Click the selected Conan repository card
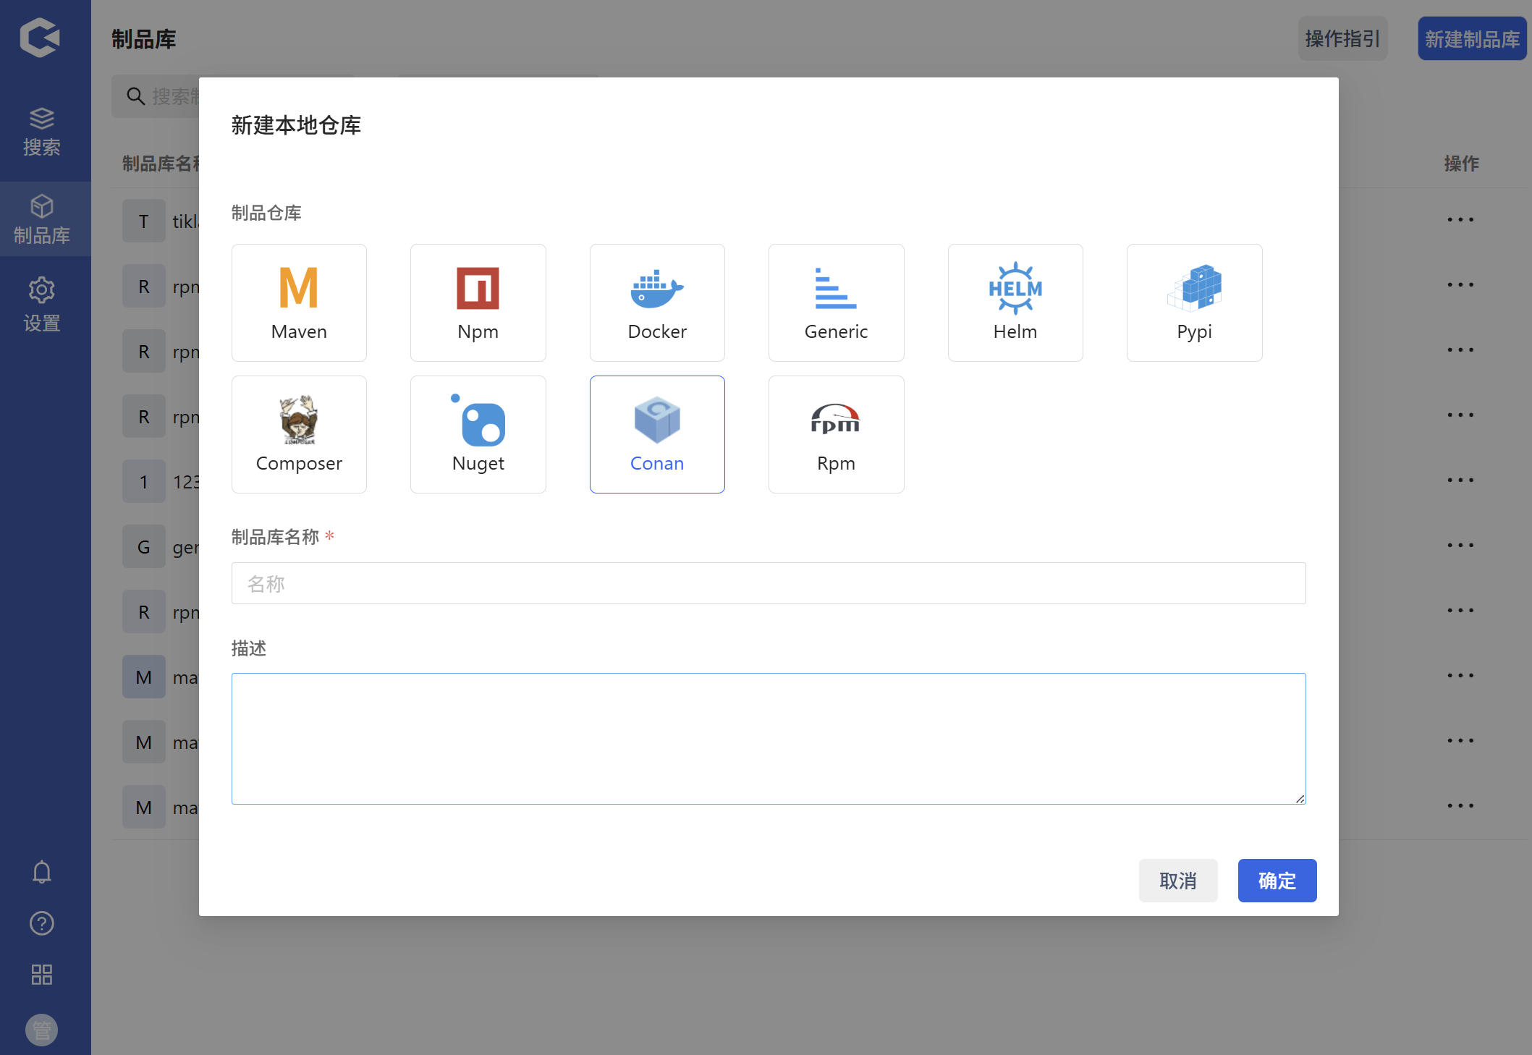1532x1055 pixels. (x=657, y=434)
